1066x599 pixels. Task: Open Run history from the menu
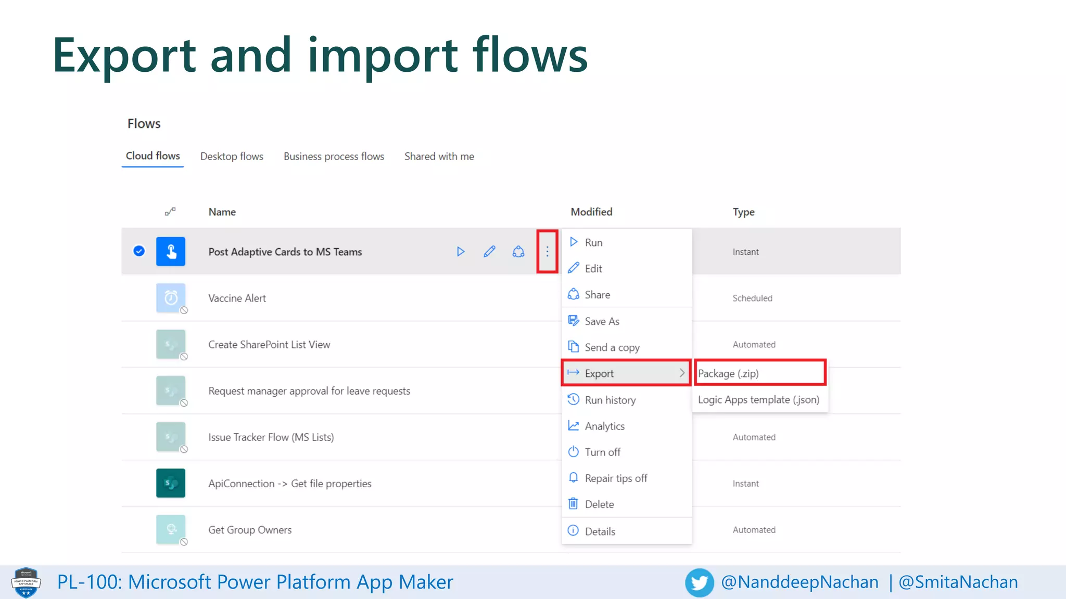627,400
